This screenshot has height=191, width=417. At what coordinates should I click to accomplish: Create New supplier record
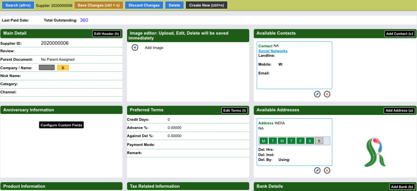click(x=207, y=5)
